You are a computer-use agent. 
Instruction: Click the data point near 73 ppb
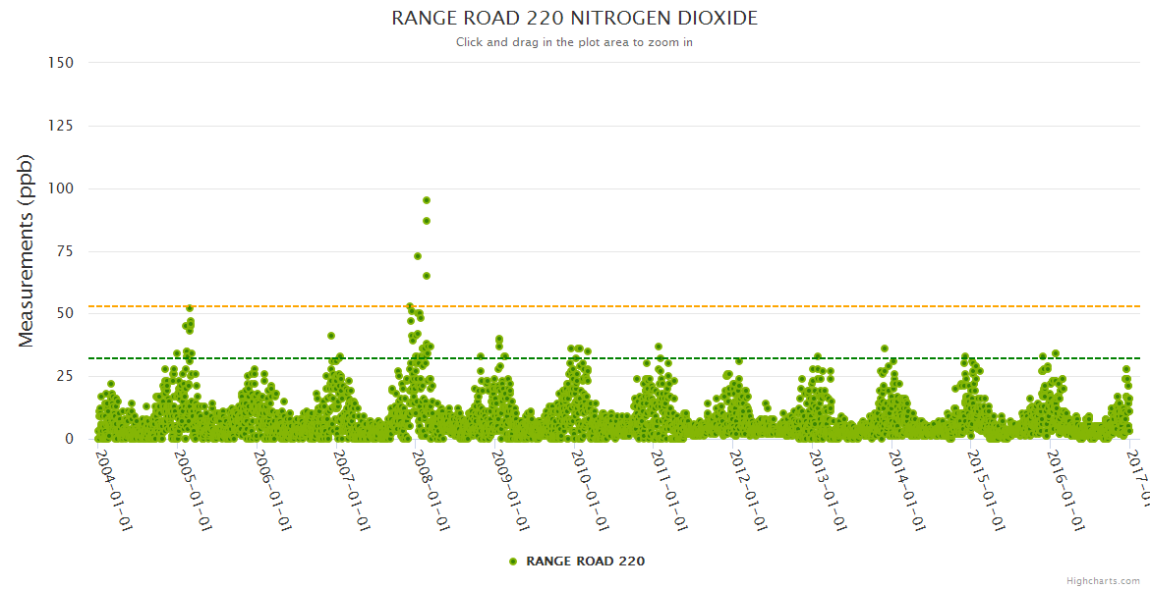(418, 256)
